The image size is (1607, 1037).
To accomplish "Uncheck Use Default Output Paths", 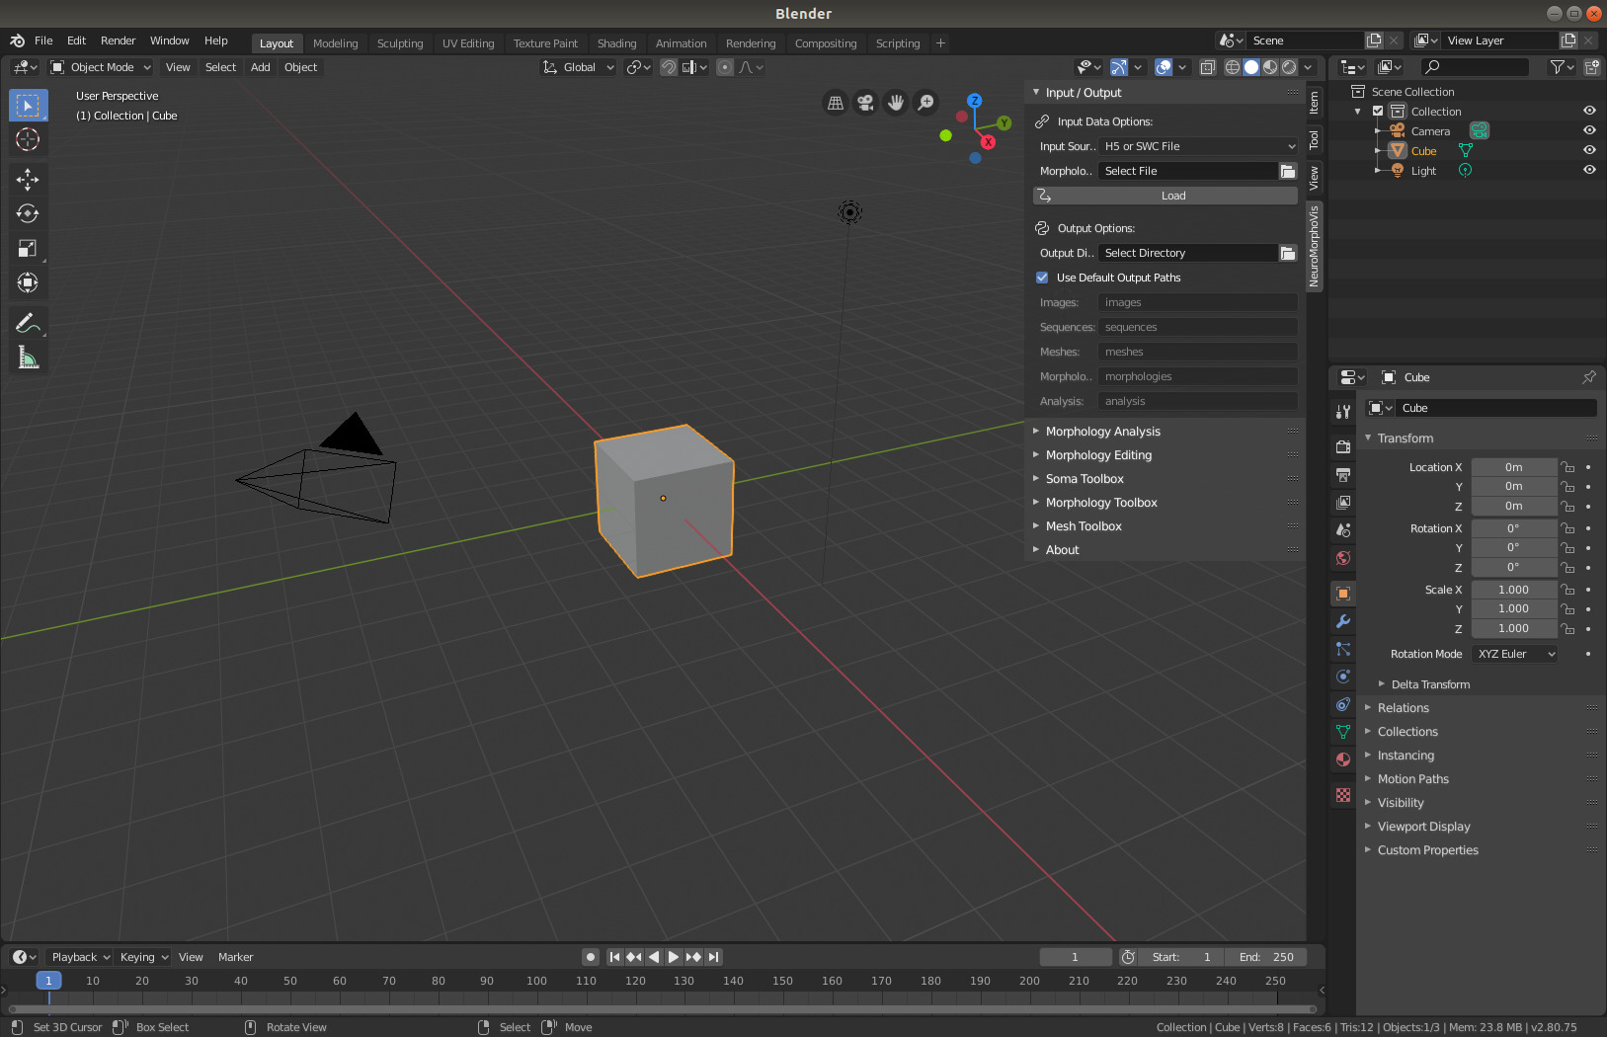I will click(x=1042, y=278).
